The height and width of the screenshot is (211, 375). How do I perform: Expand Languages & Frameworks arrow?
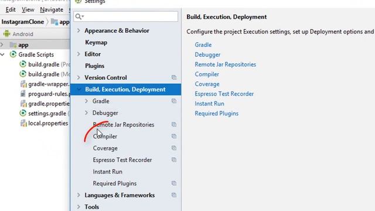pos(79,195)
